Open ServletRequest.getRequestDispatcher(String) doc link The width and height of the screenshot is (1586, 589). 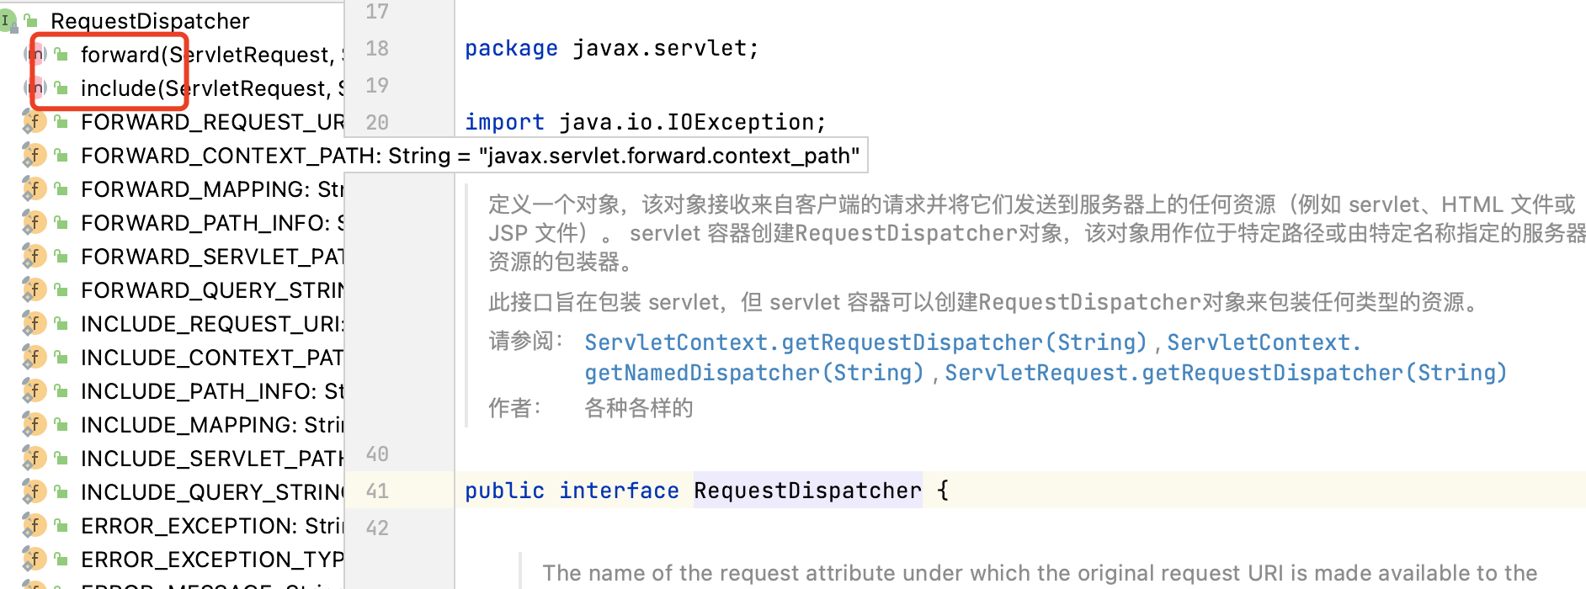click(1225, 373)
